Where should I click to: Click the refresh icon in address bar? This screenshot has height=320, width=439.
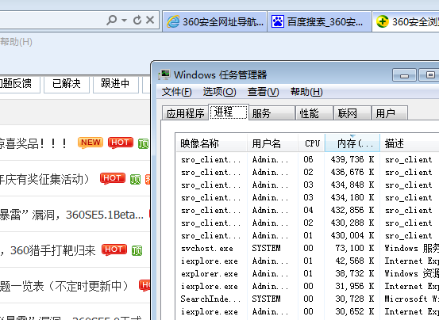click(x=137, y=20)
